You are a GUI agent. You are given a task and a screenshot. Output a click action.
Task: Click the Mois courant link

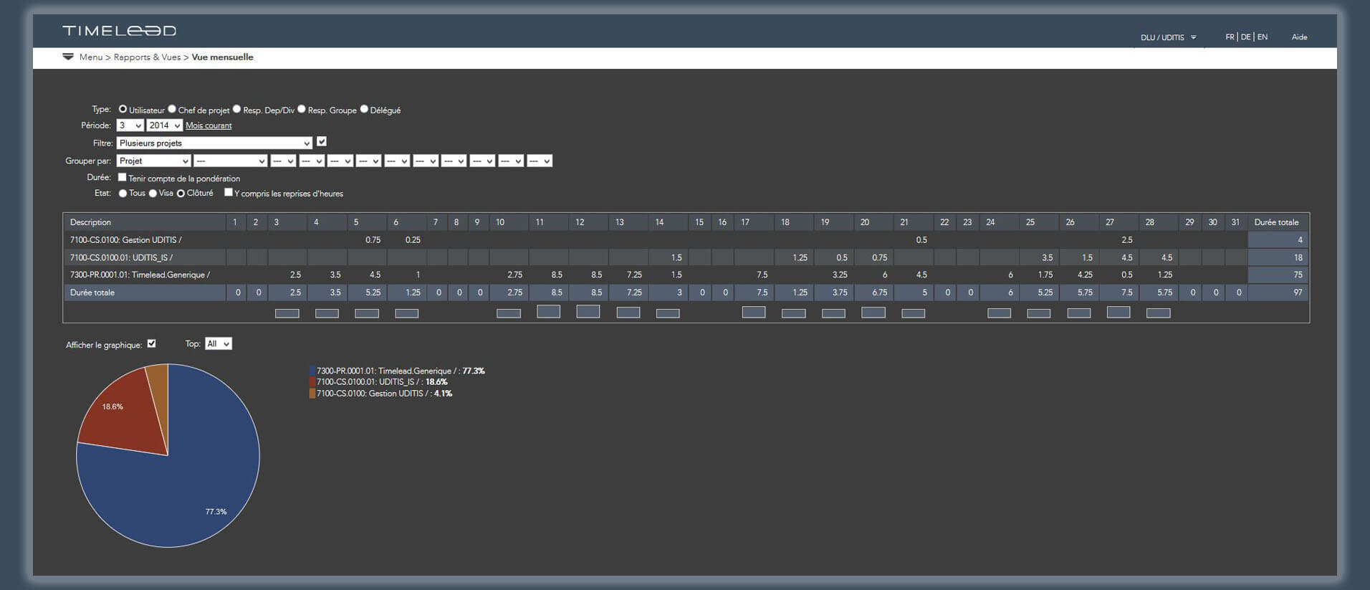(x=209, y=125)
